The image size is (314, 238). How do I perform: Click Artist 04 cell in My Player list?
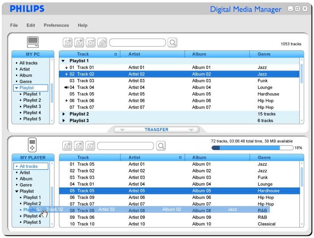coord(137,184)
